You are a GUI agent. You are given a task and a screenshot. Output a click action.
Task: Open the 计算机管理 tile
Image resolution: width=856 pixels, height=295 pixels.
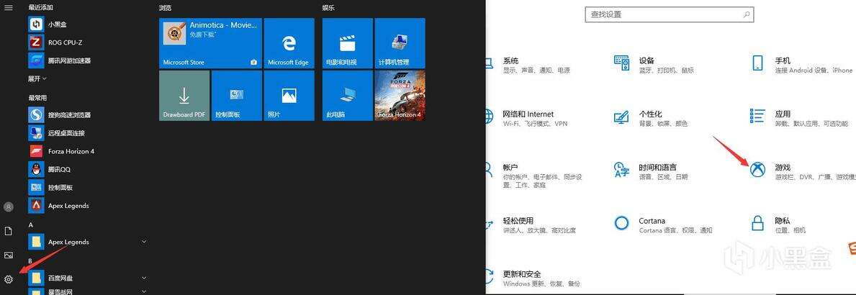point(400,43)
